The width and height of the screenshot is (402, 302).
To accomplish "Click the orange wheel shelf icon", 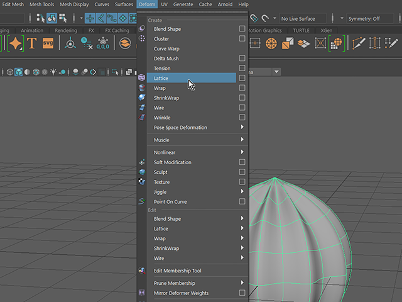I will [x=271, y=43].
